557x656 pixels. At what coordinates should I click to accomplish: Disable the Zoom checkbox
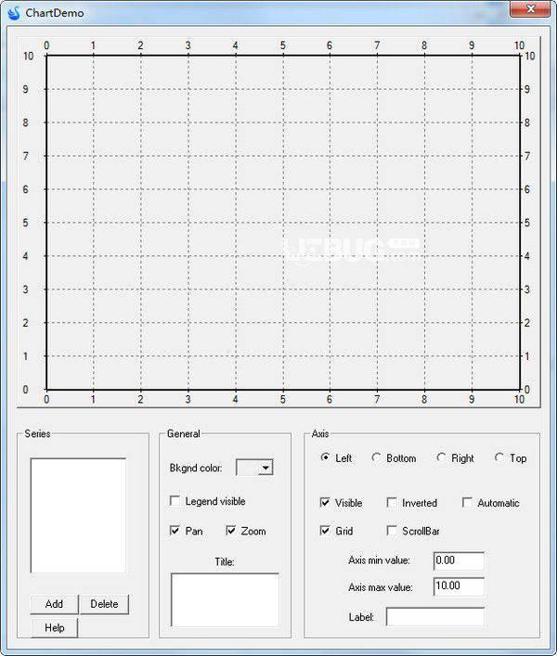(230, 531)
